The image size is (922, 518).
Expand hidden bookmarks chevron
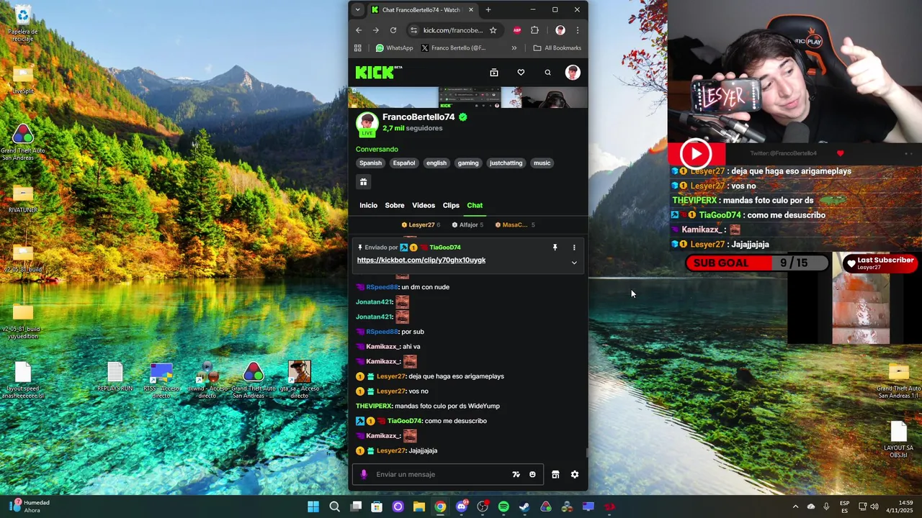(514, 48)
